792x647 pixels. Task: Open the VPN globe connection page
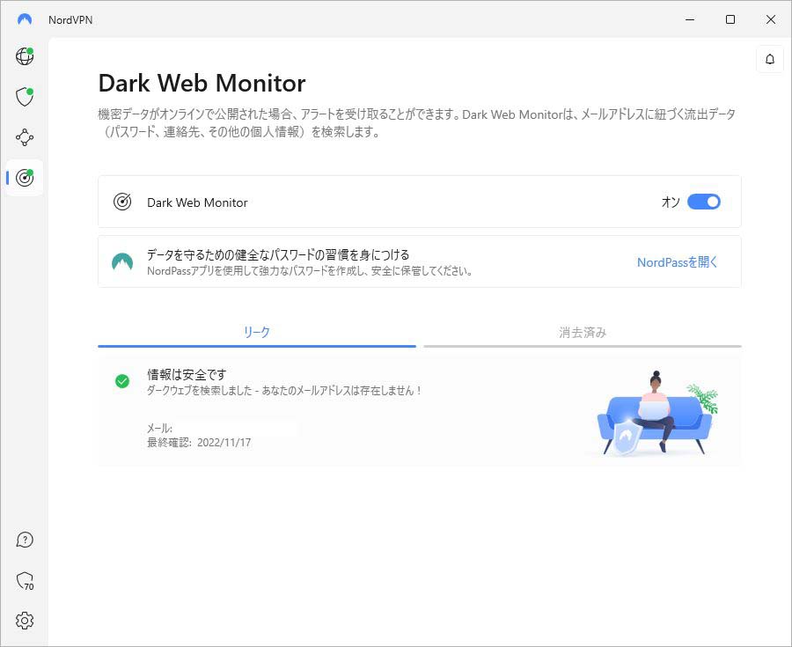click(x=25, y=56)
